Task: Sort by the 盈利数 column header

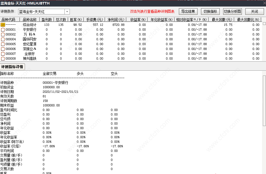Action: [x=47, y=20]
